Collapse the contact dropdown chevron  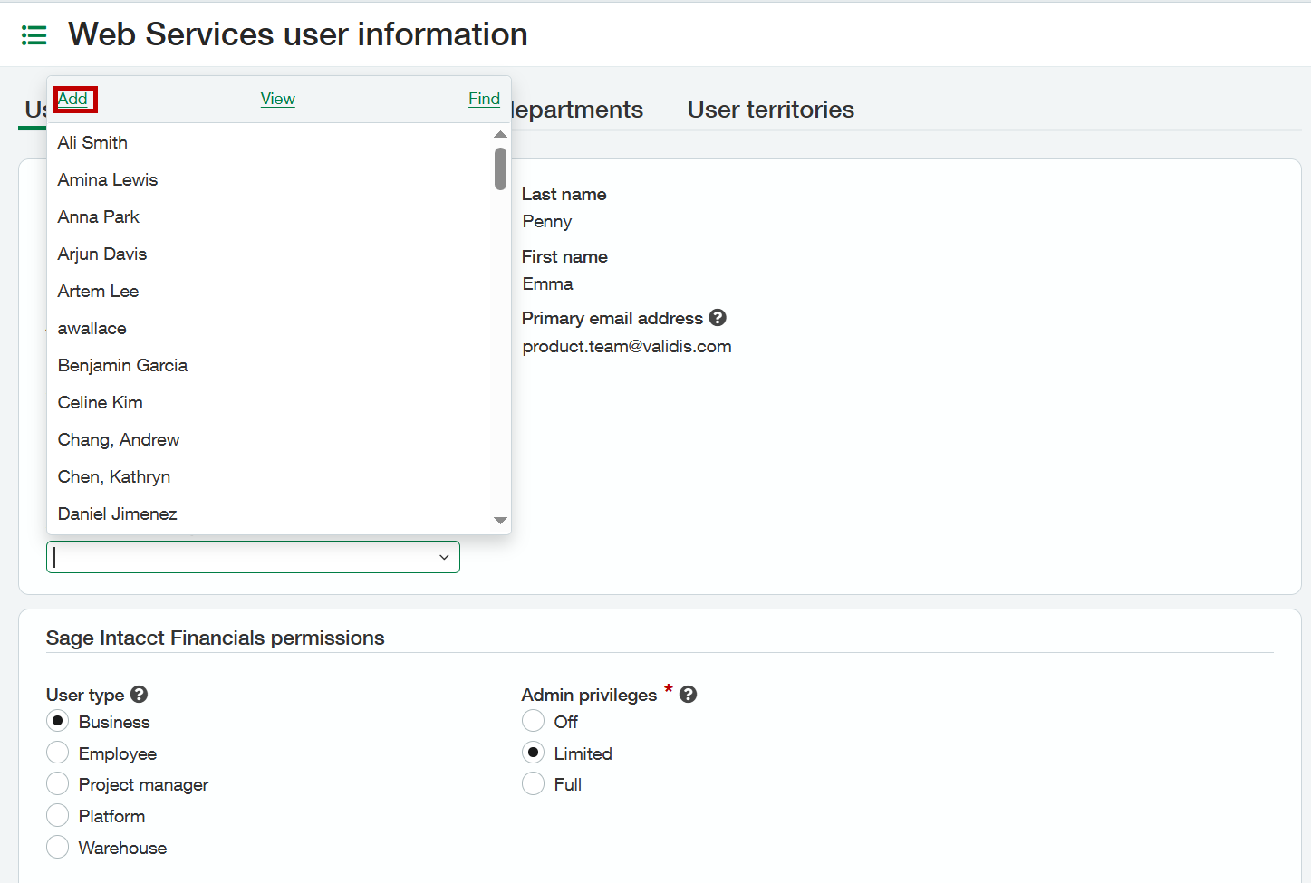[444, 557]
